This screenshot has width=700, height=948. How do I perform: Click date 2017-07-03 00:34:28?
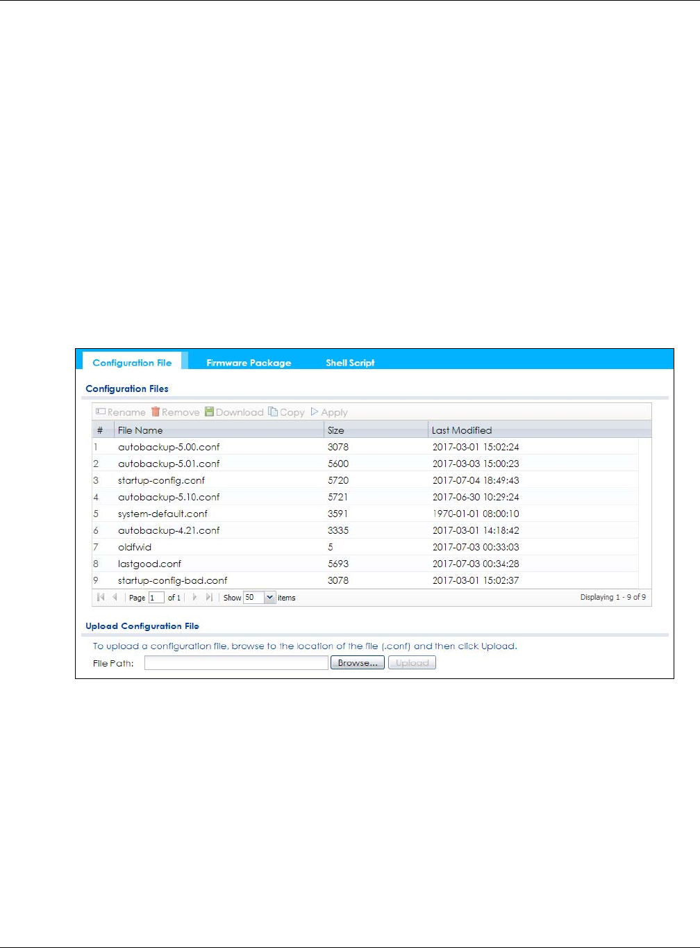click(x=476, y=564)
